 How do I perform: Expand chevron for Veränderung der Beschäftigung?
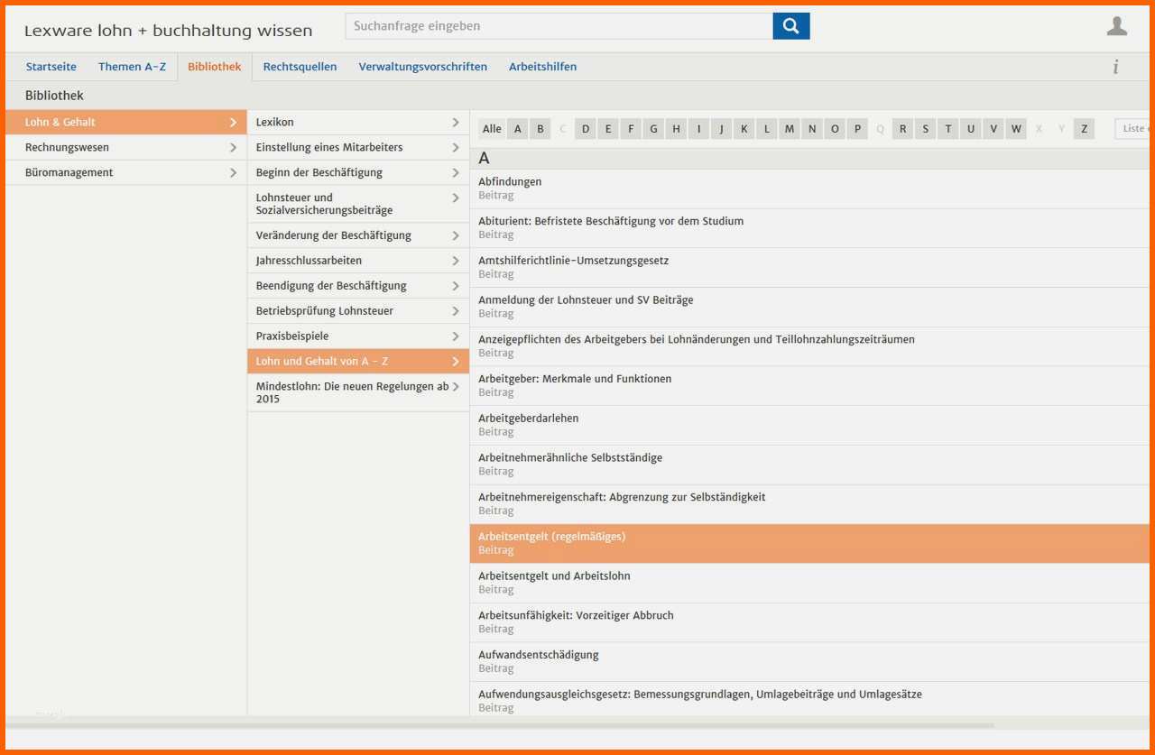pyautogui.click(x=456, y=236)
